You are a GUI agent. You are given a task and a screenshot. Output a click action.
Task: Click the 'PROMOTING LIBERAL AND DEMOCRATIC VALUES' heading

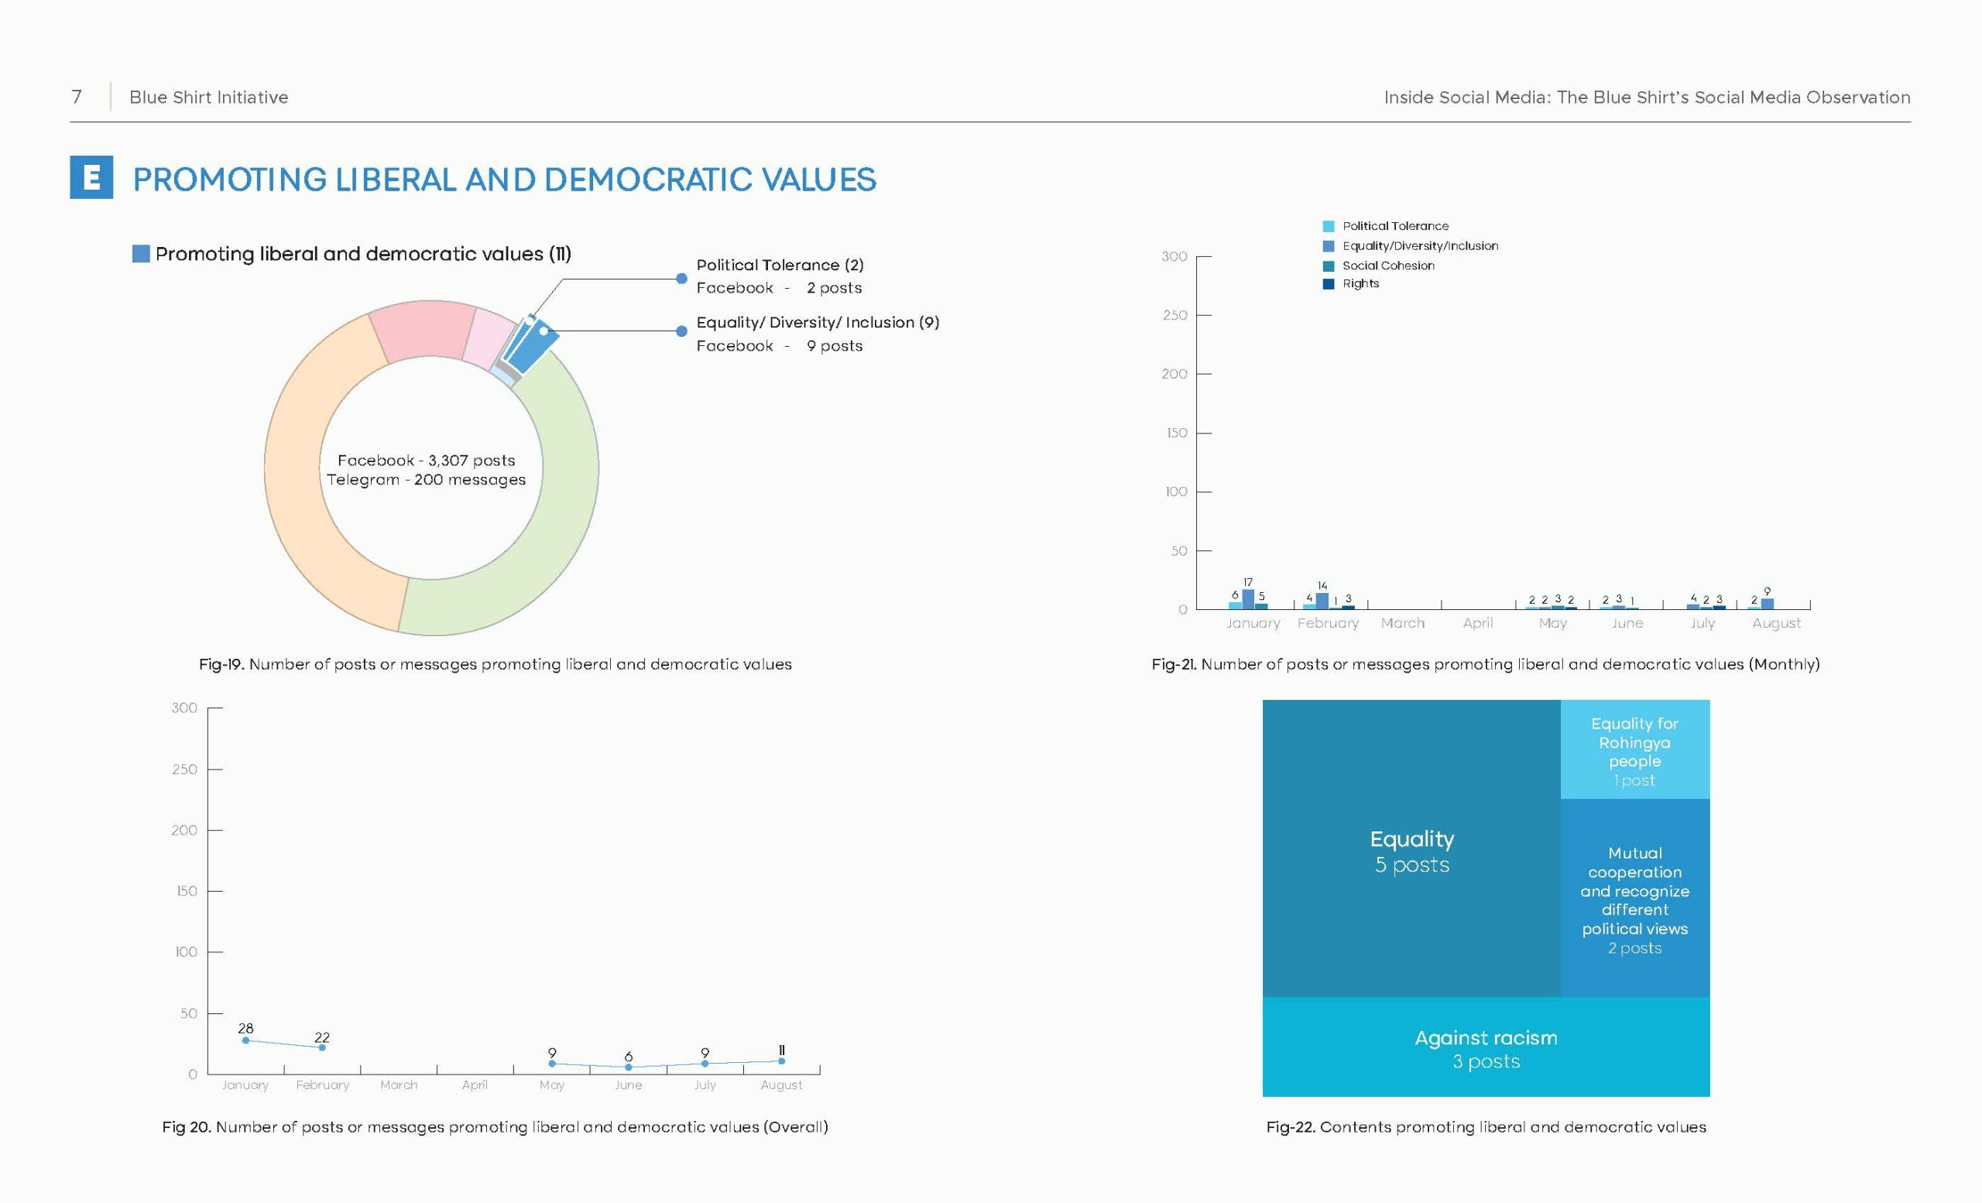[x=504, y=180]
